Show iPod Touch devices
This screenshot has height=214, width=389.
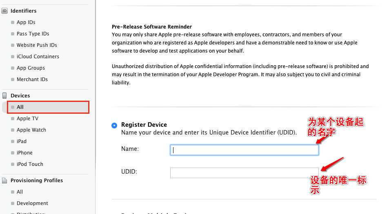click(30, 164)
